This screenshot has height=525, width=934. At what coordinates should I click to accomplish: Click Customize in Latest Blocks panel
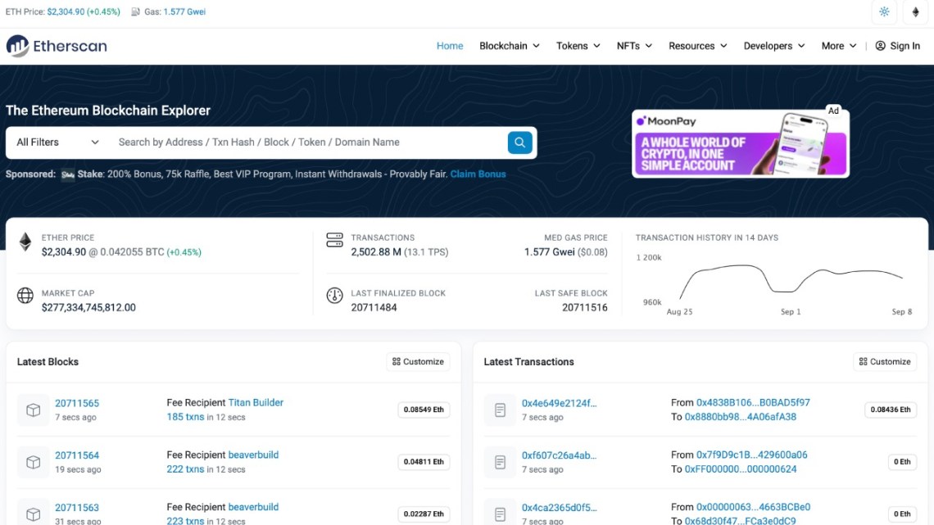coord(418,361)
